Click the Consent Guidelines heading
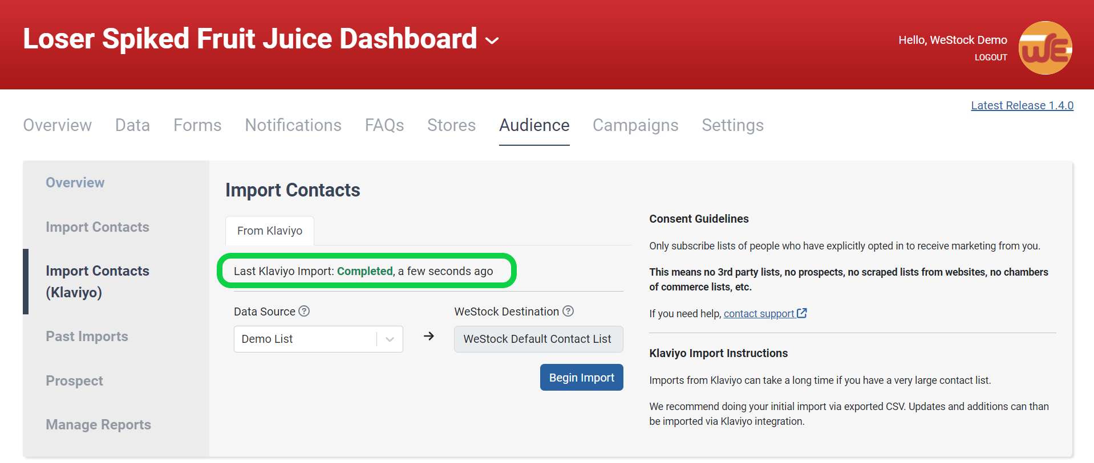1094x463 pixels. [699, 219]
